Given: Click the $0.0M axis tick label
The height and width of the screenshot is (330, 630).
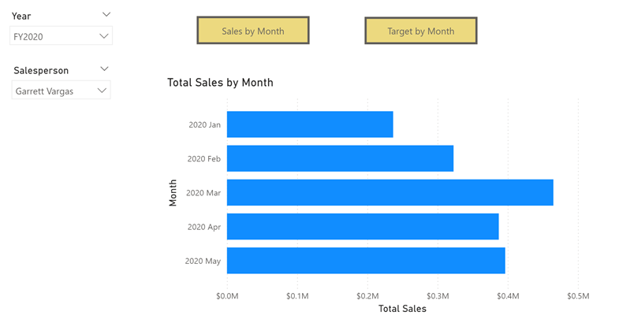Looking at the screenshot, I should coord(227,296).
